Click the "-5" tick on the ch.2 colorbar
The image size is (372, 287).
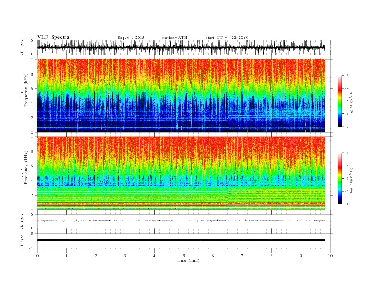[346, 179]
